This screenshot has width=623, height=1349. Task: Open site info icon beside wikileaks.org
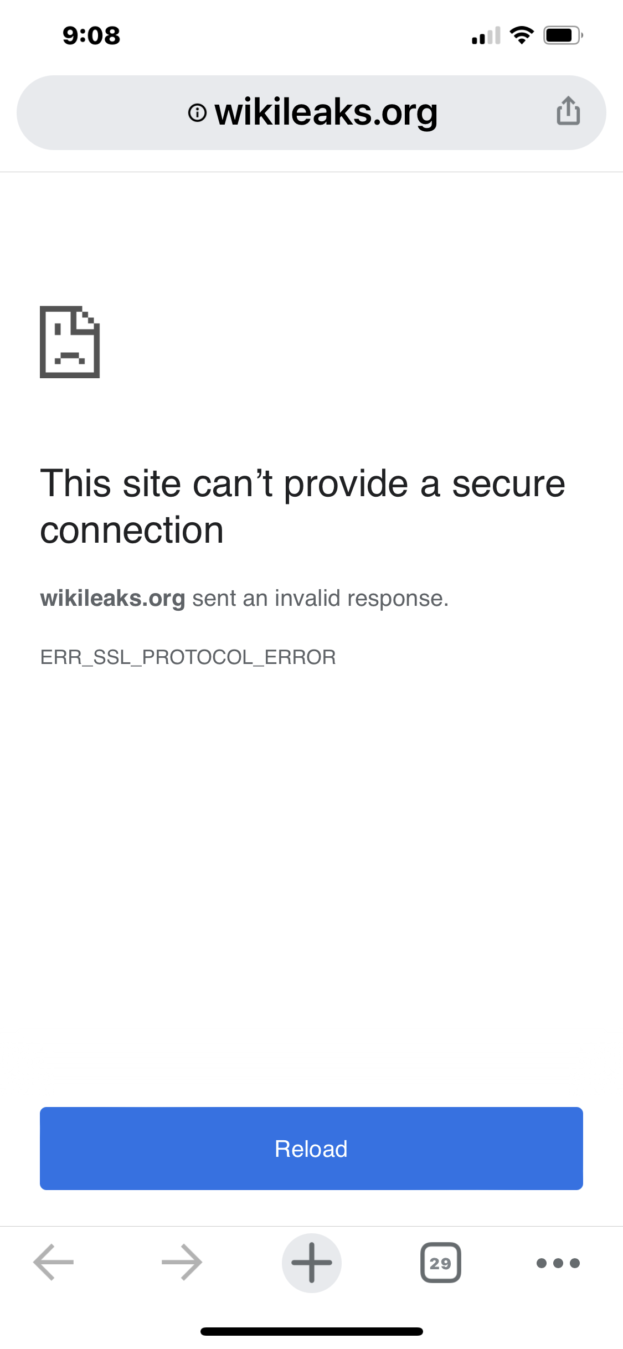click(198, 113)
